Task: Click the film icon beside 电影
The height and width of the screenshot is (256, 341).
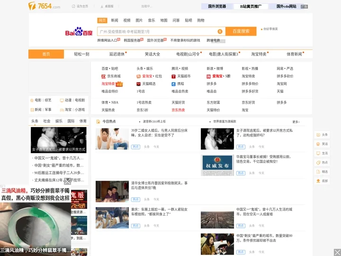Action: tap(32, 101)
